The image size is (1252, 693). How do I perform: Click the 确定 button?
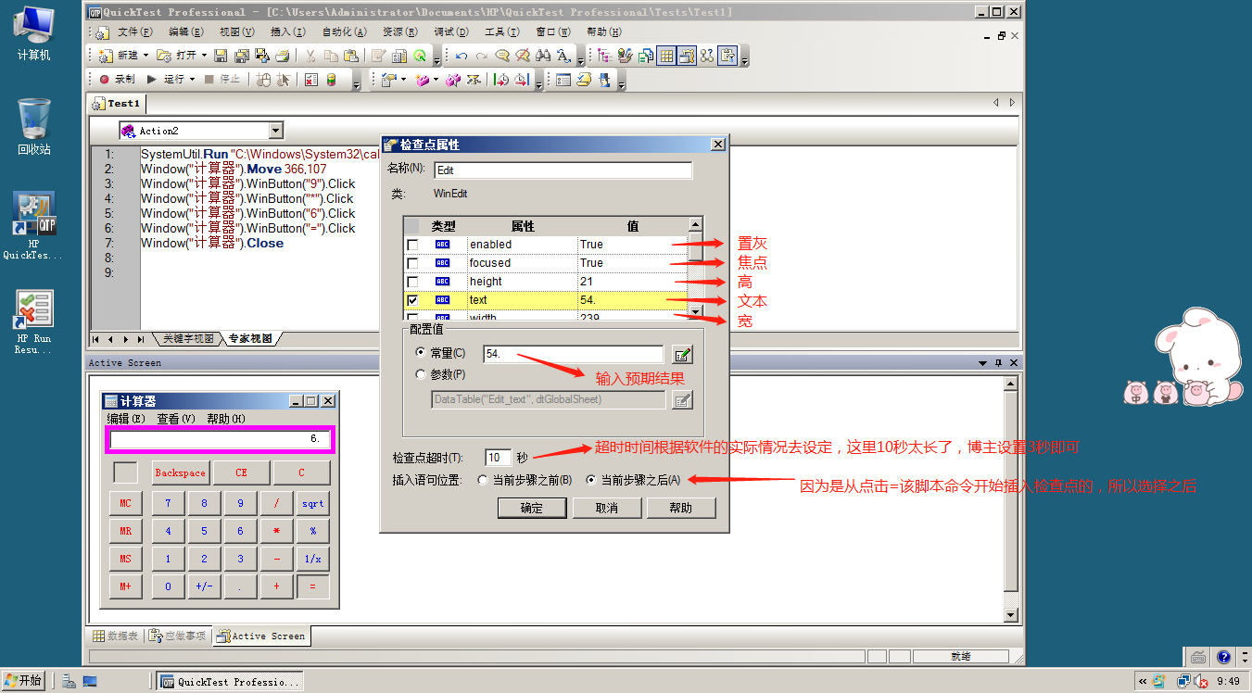click(532, 508)
